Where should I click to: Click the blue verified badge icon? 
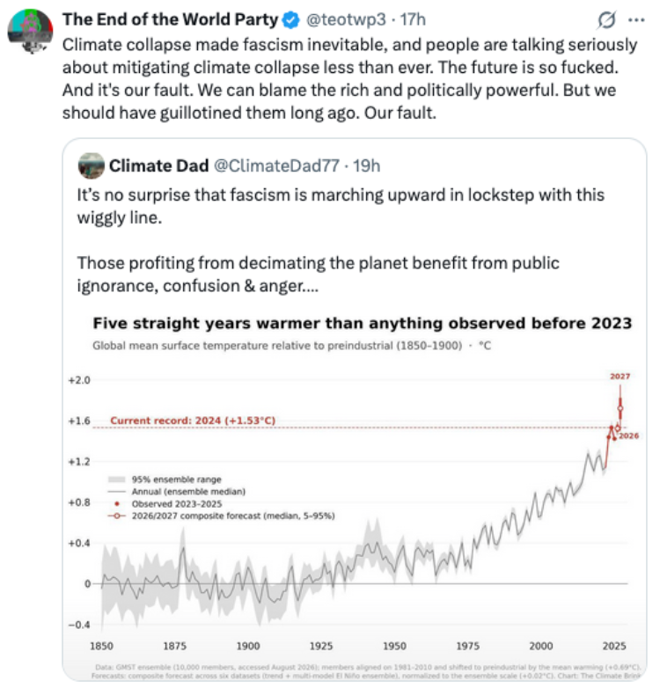pyautogui.click(x=290, y=19)
